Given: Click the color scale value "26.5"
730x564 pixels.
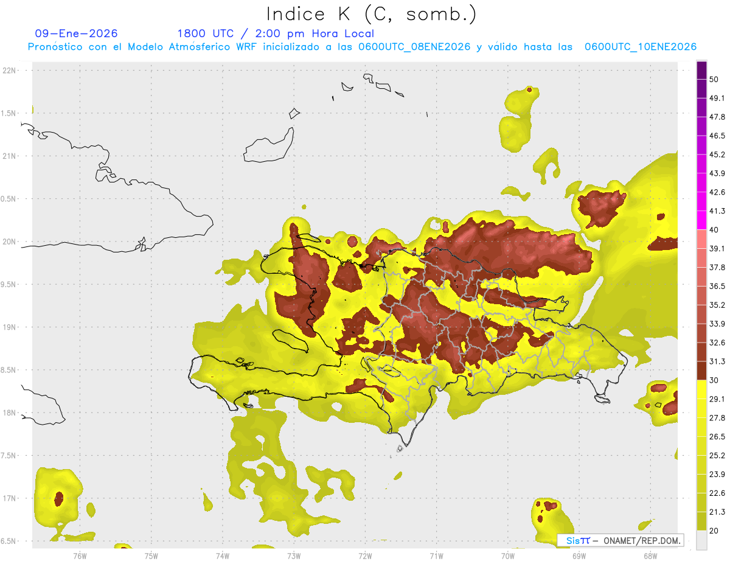Looking at the screenshot, I should (x=717, y=436).
